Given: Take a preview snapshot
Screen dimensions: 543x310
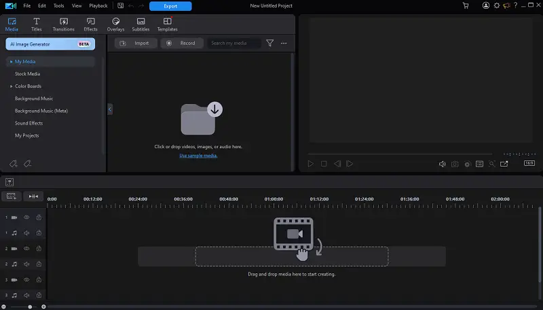Looking at the screenshot, I should coord(455,164).
